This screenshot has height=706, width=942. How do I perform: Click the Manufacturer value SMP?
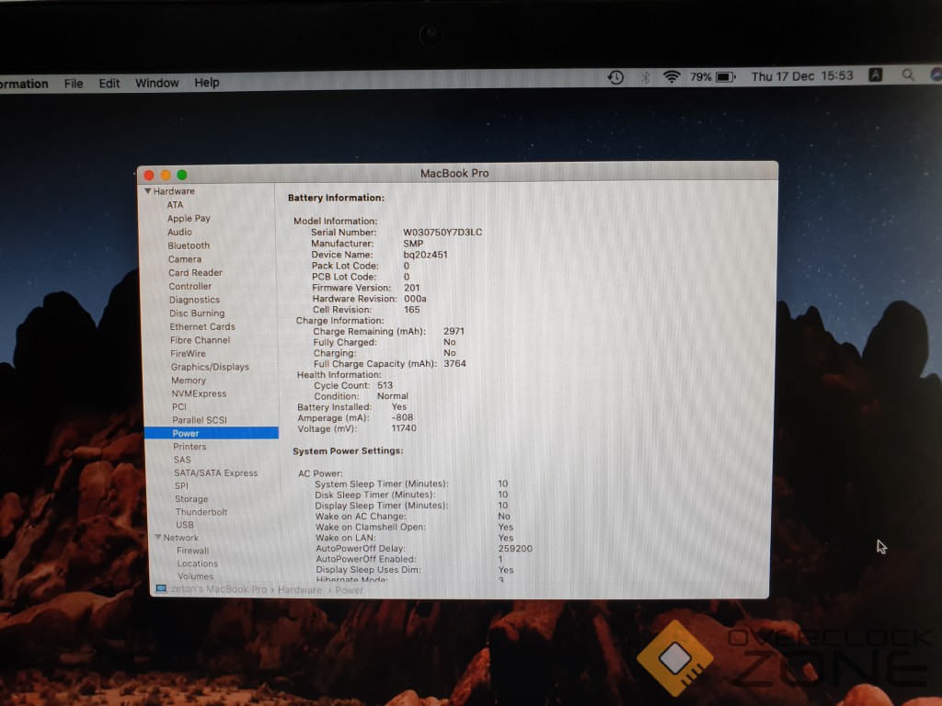tap(413, 244)
